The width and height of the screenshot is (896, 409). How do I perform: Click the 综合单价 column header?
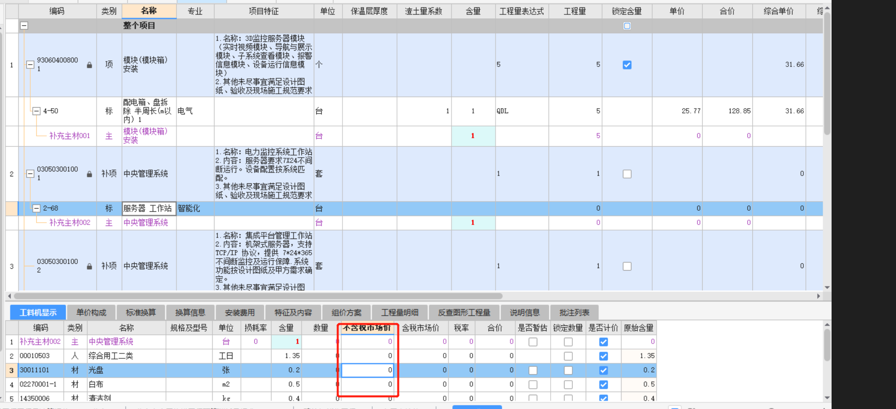click(x=778, y=11)
